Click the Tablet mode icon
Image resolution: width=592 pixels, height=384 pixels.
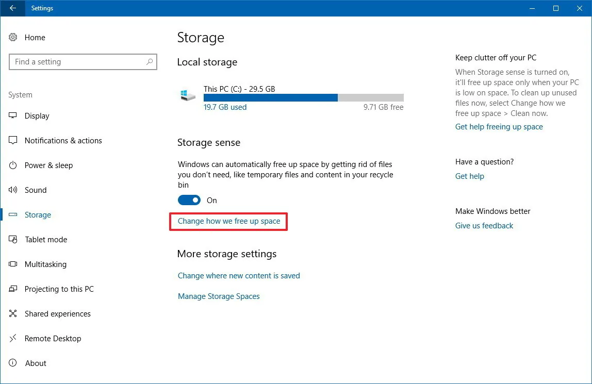pos(13,240)
